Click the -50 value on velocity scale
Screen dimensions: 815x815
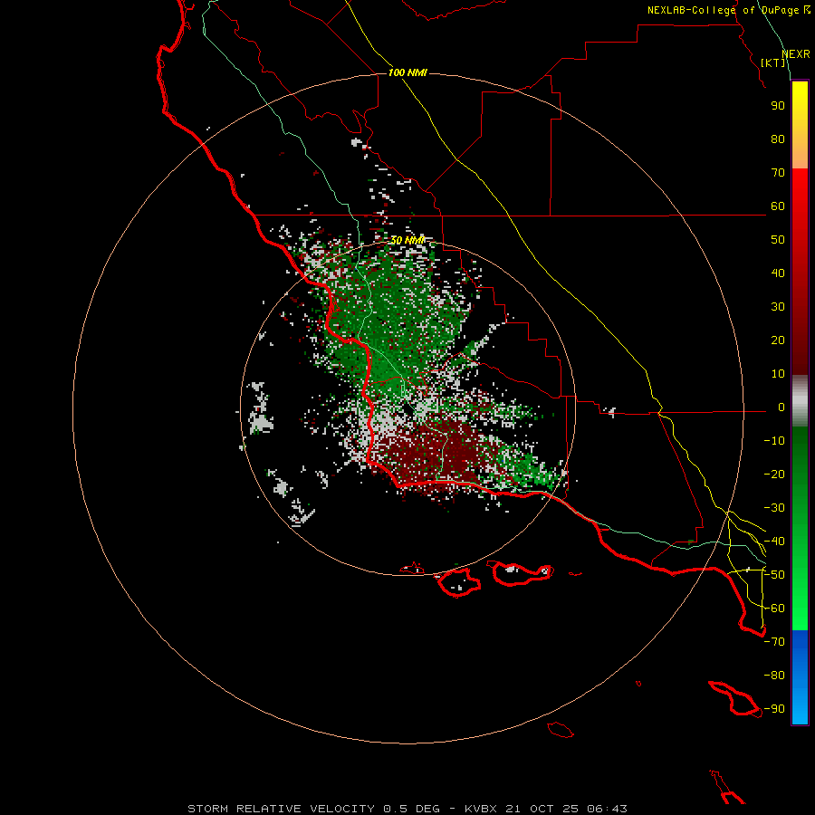(774, 575)
